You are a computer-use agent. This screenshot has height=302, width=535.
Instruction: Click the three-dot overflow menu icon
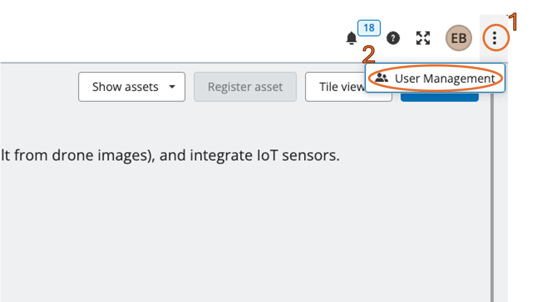coord(495,38)
